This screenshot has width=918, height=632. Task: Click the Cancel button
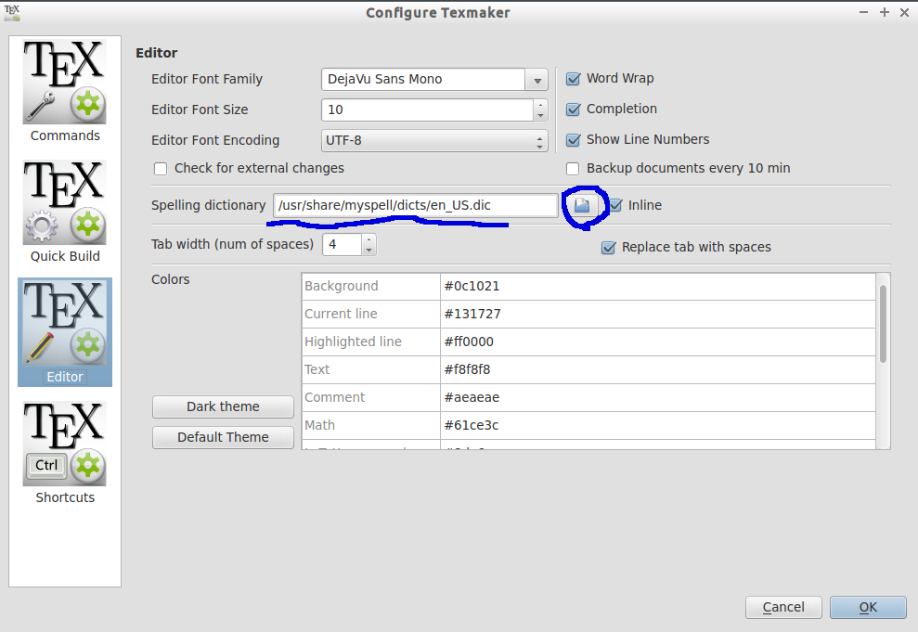pyautogui.click(x=783, y=608)
